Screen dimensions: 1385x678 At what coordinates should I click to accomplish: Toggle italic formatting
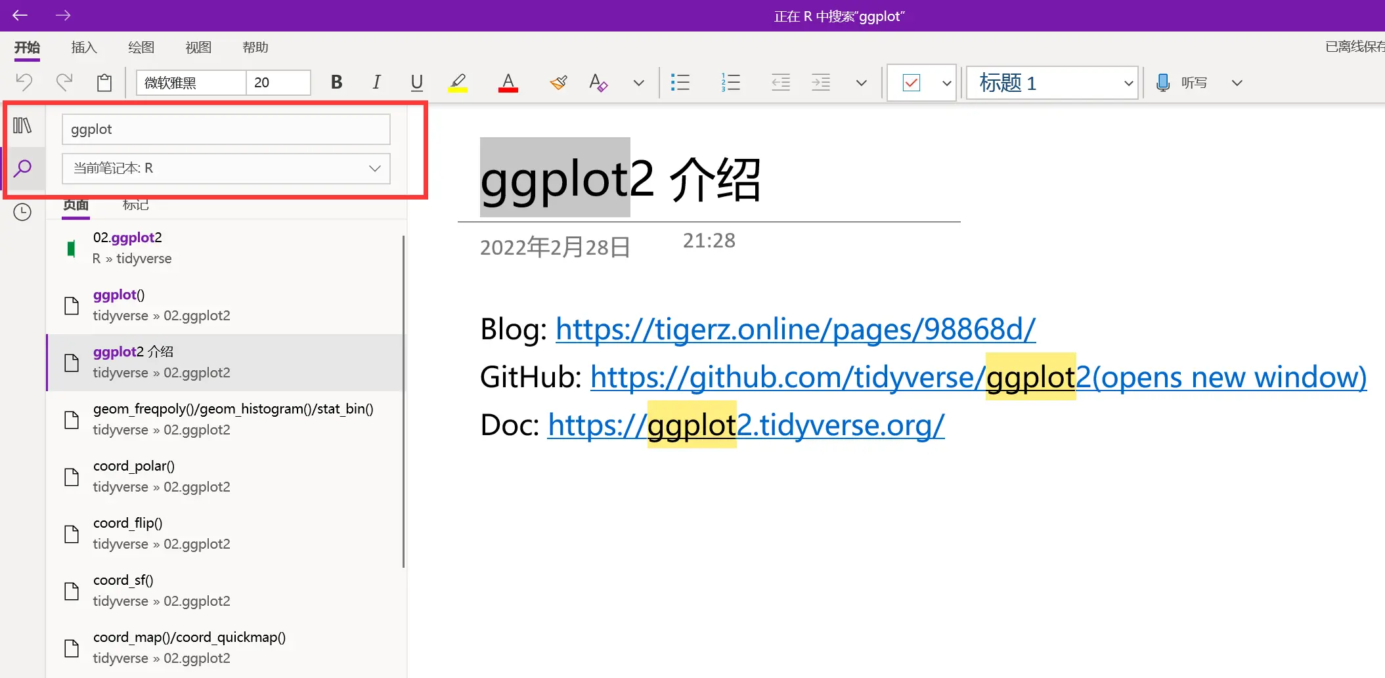[376, 83]
